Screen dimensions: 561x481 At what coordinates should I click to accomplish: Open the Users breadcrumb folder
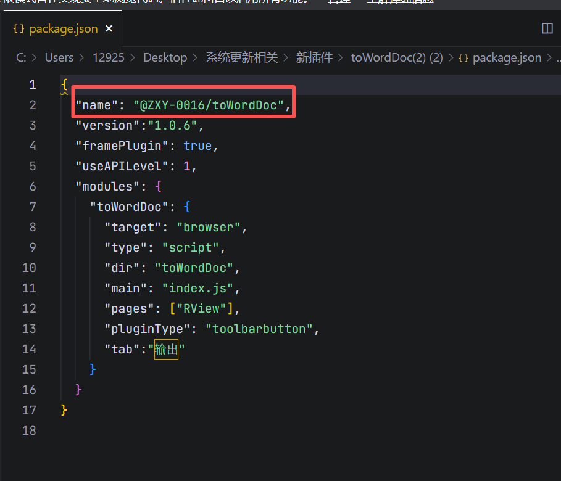pos(59,57)
